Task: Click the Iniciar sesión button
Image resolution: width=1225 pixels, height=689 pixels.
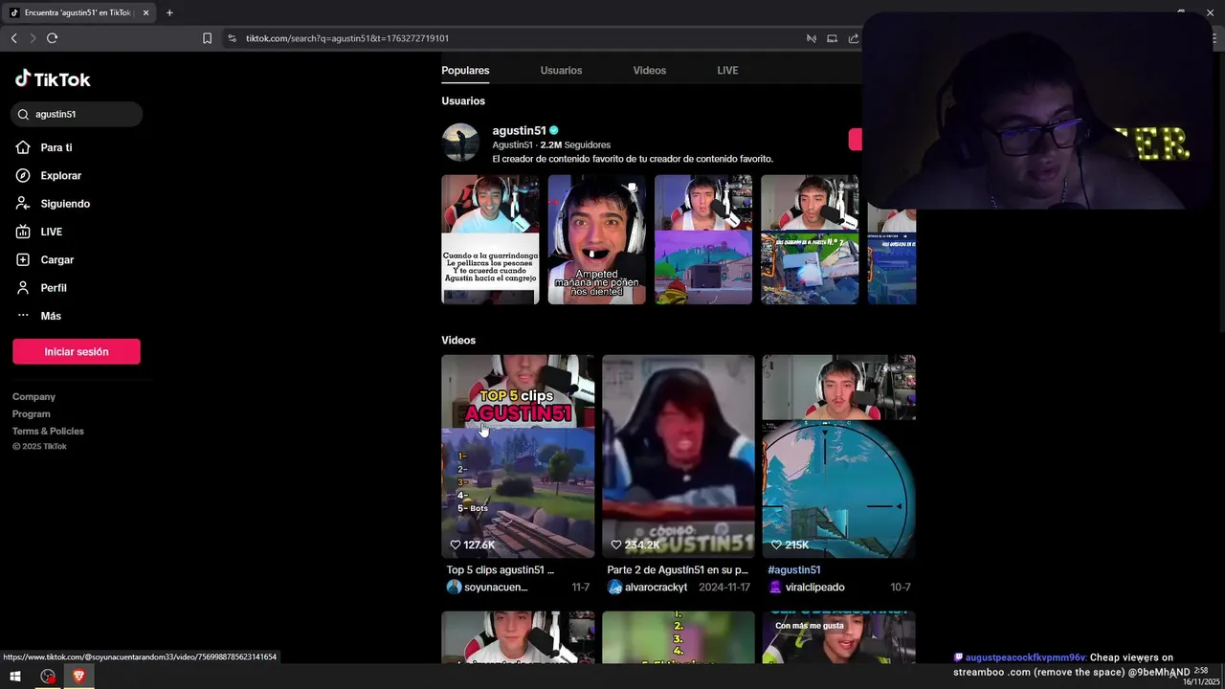Action: click(77, 351)
